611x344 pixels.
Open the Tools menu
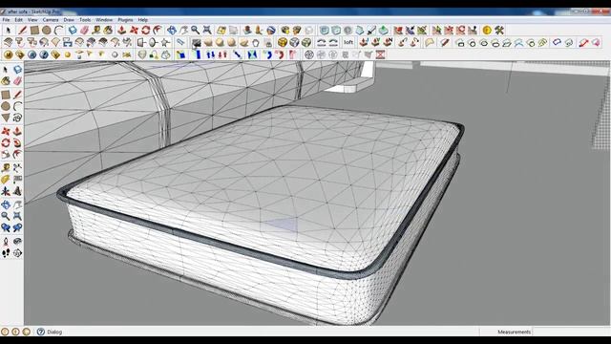[x=85, y=20]
